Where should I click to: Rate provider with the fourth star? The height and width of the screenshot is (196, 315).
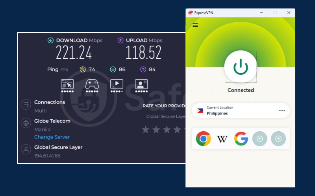pyautogui.click(x=177, y=130)
